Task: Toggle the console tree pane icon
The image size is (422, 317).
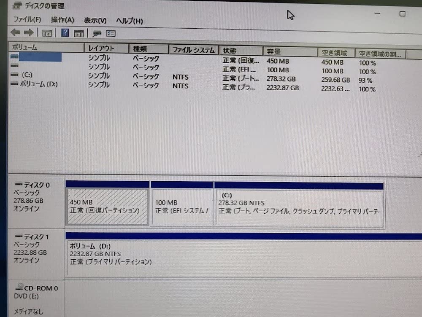Action: pos(47,33)
